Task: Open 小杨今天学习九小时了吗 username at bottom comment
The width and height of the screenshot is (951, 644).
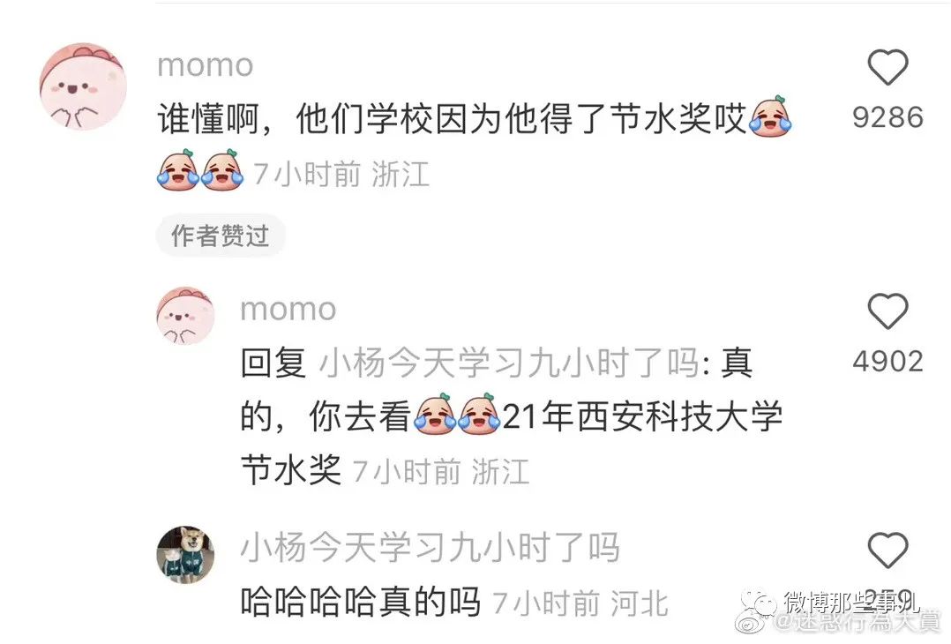Action: coord(430,547)
